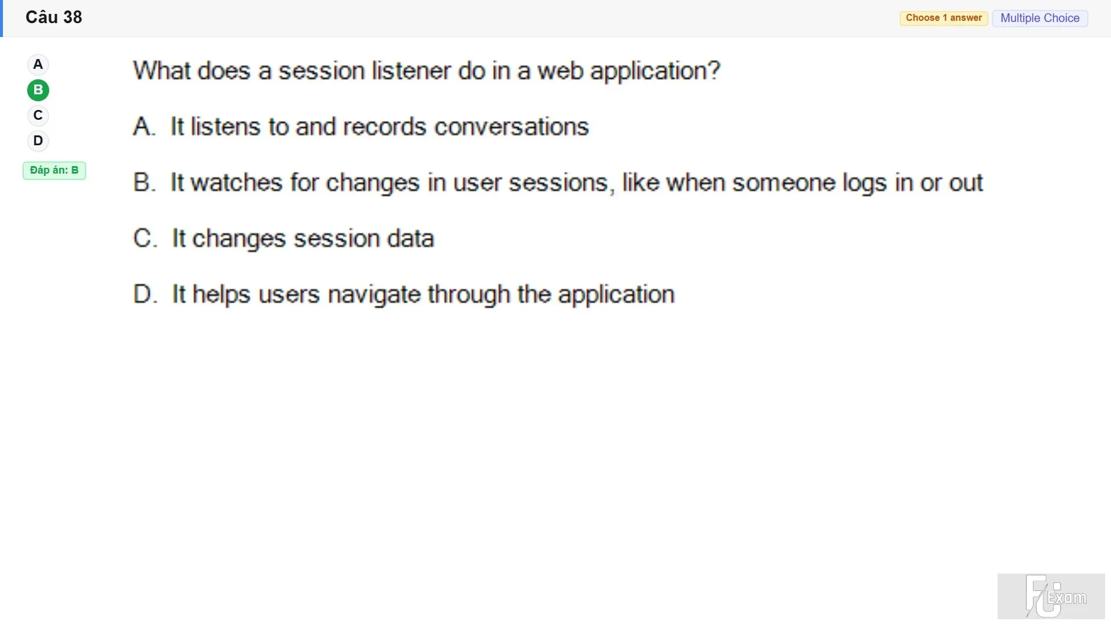The width and height of the screenshot is (1111, 625).
Task: Click the 'Choose 1 answer' label
Action: pos(944,18)
